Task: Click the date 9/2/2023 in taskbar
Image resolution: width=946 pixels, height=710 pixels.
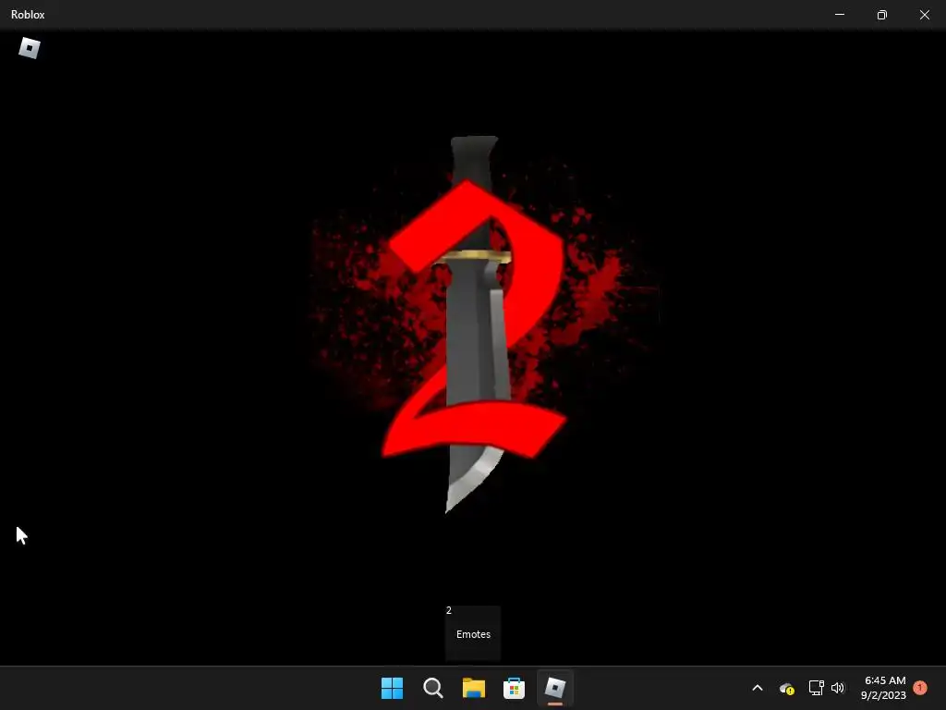Action: (883, 695)
